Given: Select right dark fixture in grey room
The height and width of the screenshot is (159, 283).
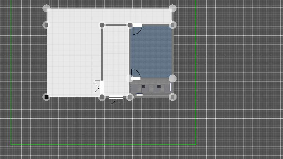Looking at the screenshot, I should coord(159,86).
